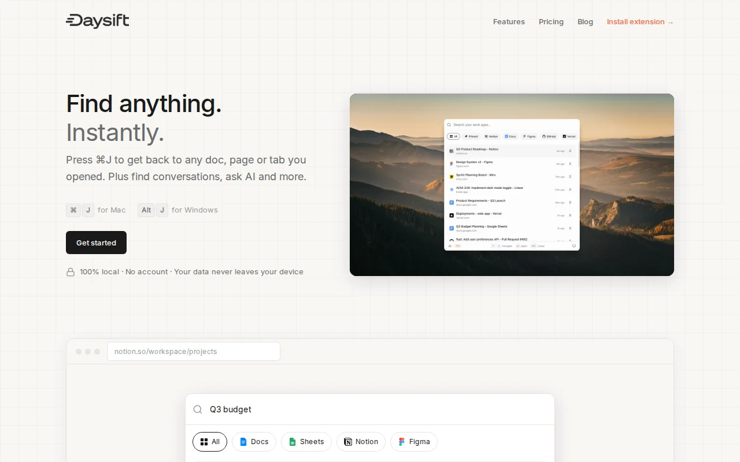The image size is (740, 462).
Task: Click the 'Search your work apps' field in hero preview
Action: [x=512, y=125]
